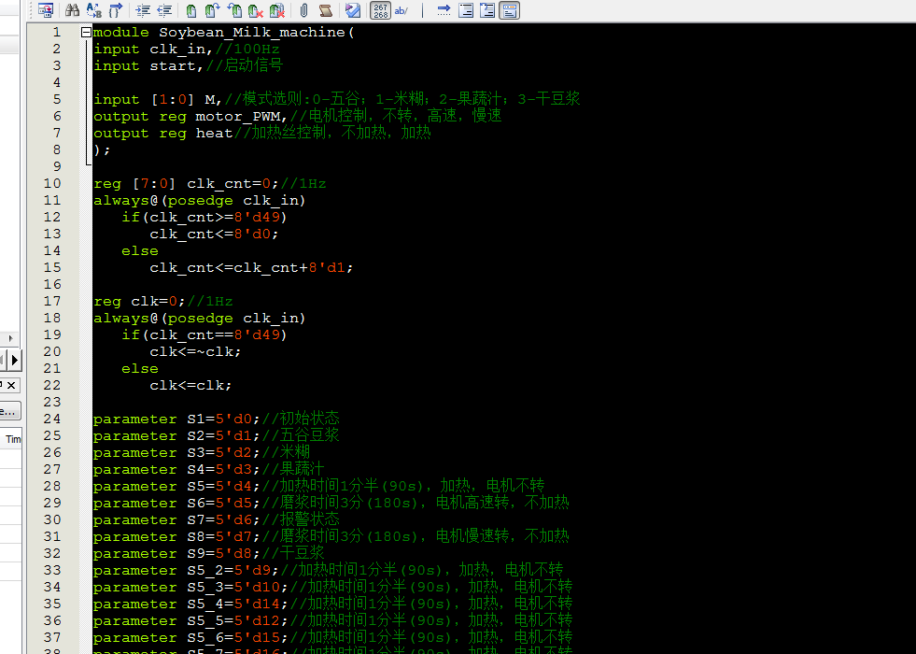This screenshot has height=654, width=916.
Task: Open Replace text tool in toolbar
Action: 93,10
